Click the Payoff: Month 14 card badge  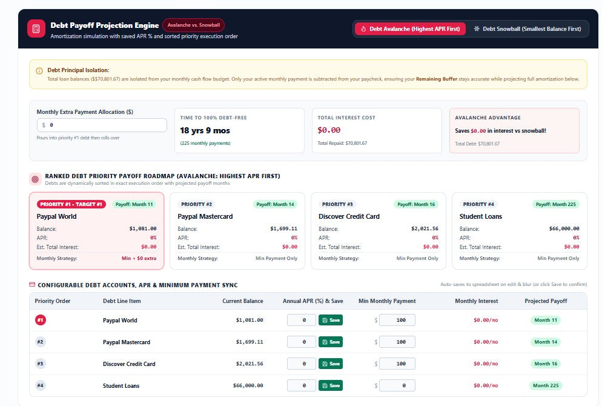[275, 204]
